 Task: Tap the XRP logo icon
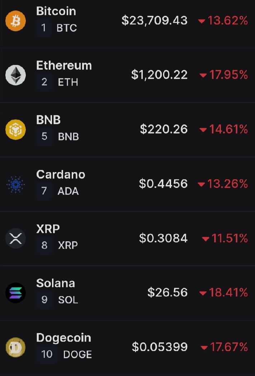click(x=15, y=238)
